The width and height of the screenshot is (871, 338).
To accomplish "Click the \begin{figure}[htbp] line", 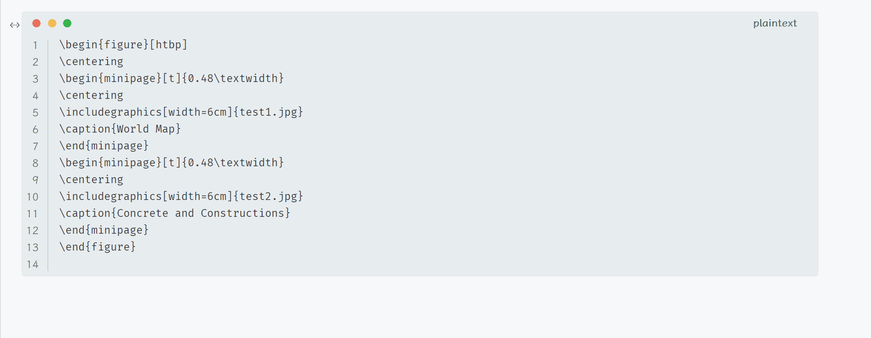I will coord(123,45).
